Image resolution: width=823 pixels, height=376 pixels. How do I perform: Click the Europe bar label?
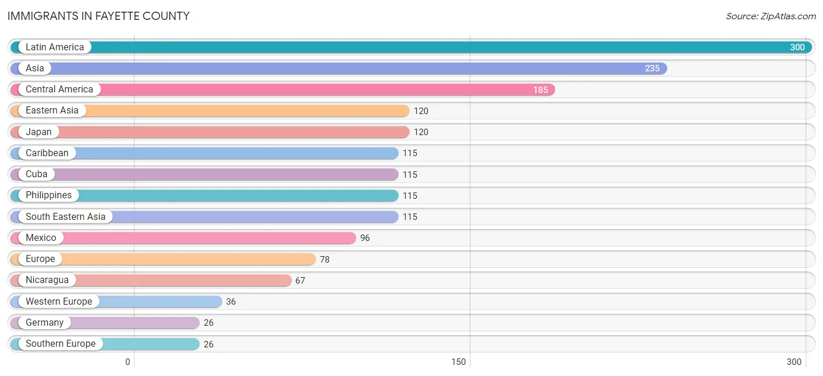(40, 259)
